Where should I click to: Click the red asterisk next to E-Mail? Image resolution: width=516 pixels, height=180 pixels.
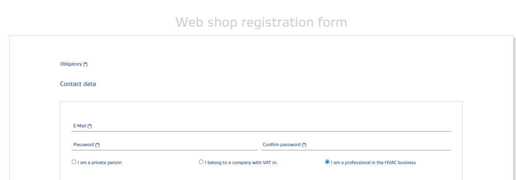(x=90, y=126)
